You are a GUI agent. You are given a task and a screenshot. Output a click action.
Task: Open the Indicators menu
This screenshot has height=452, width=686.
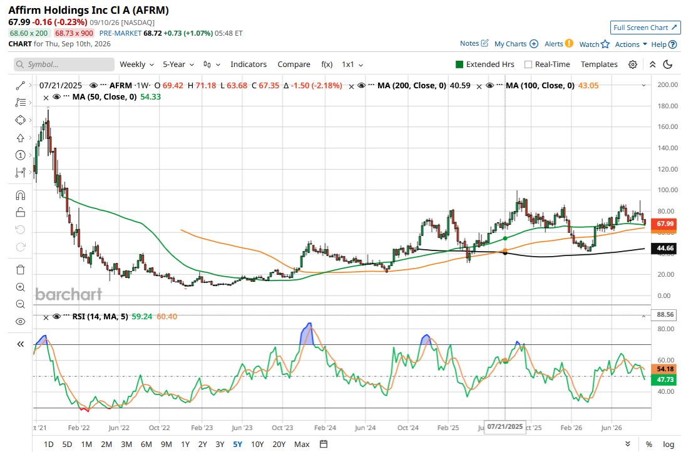click(248, 64)
